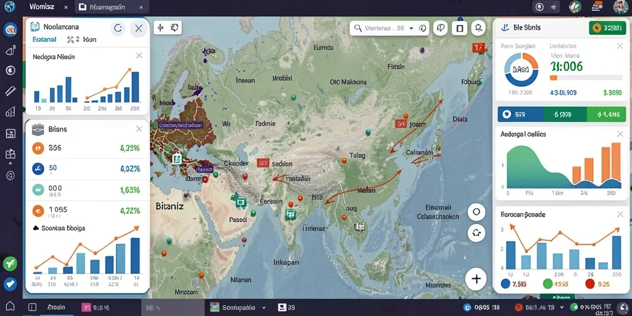Toggle the red 9:26 legend dot

coord(589,284)
